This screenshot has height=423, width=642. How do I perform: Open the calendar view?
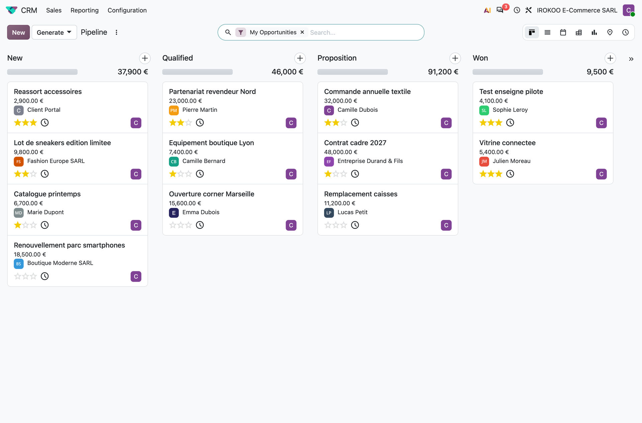pos(563,32)
